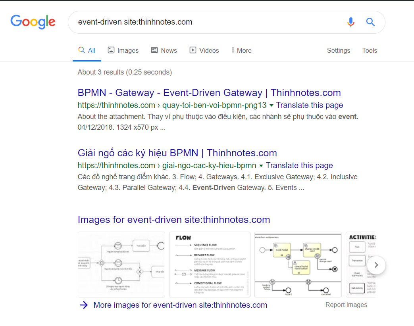The width and height of the screenshot is (414, 326).
Task: Open Images for event-driven site:thinhnotes.com heading
Action: (174, 219)
